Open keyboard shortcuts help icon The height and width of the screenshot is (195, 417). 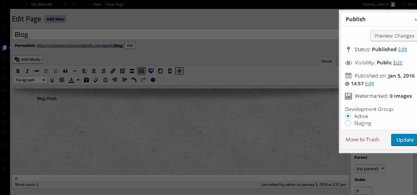point(153,80)
